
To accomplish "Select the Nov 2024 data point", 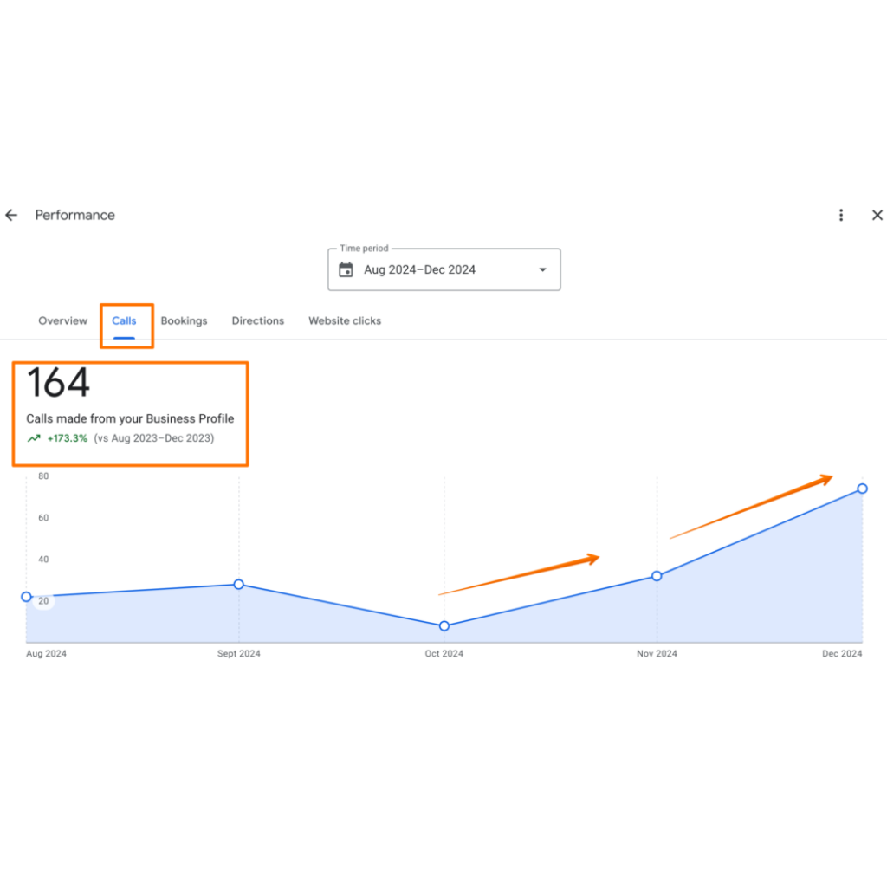I will (x=657, y=576).
